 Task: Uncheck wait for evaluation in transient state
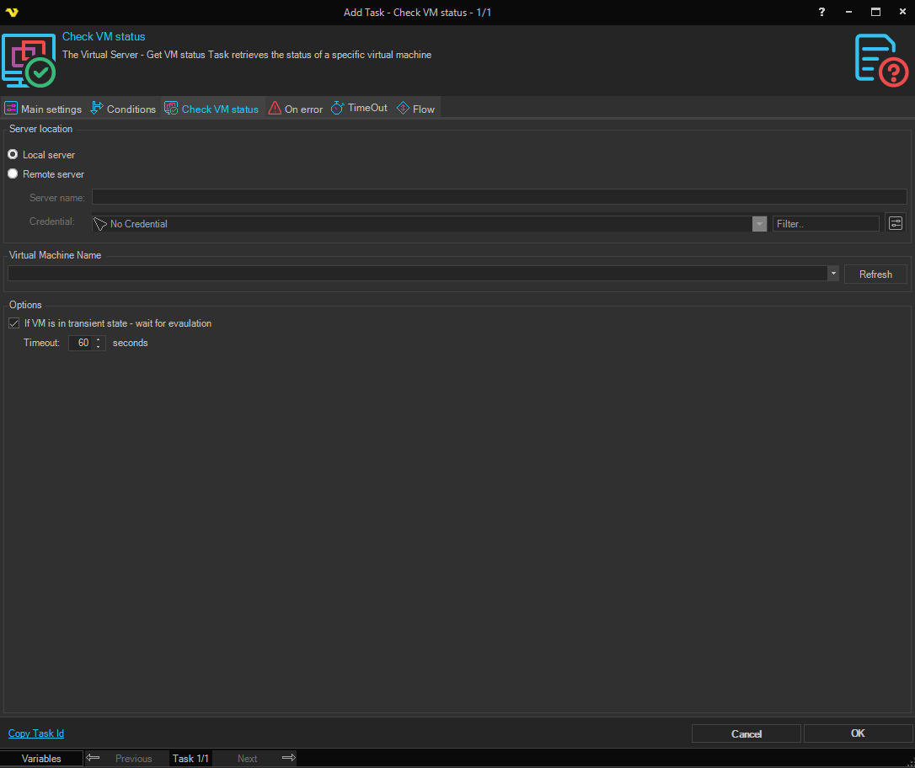13,323
